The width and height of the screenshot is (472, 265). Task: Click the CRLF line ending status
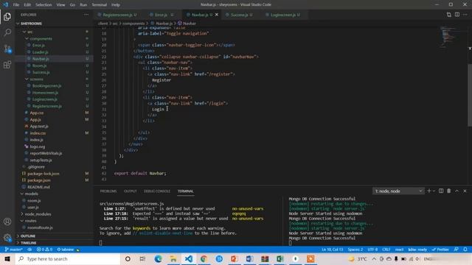386,250
